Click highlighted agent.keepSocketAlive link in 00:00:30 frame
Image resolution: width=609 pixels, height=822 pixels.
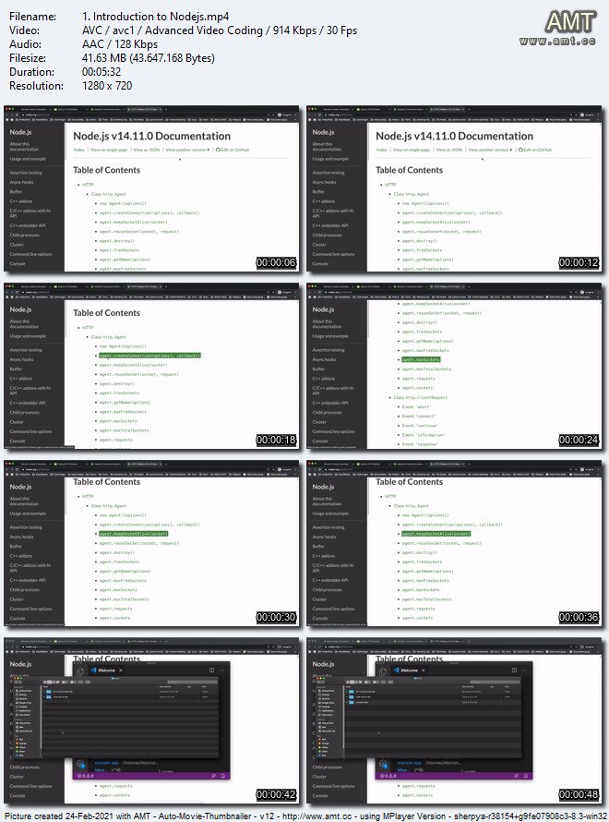pos(134,534)
